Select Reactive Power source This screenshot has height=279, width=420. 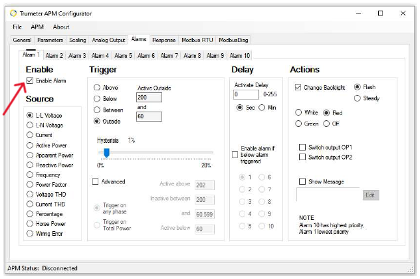[30, 165]
